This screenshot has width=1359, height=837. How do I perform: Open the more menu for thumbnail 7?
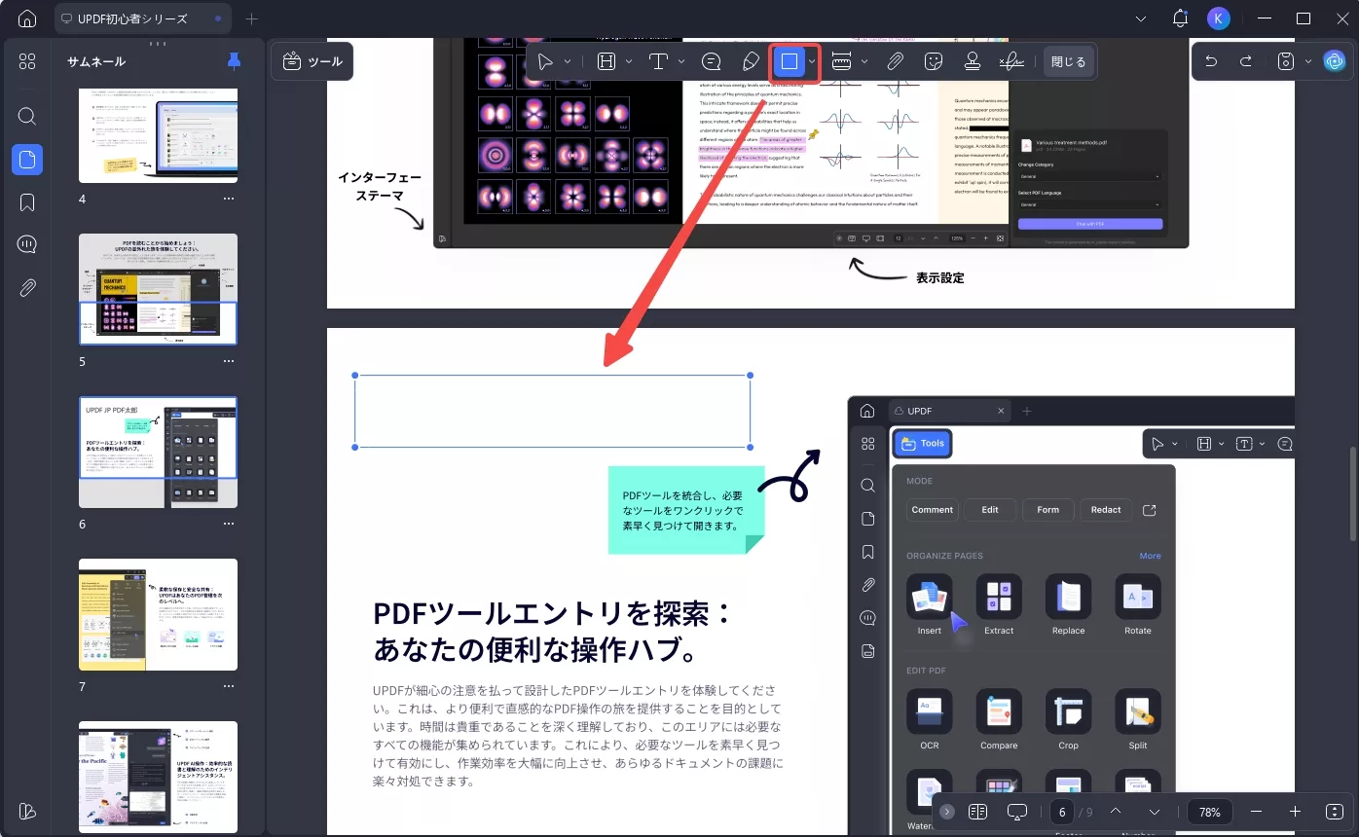point(229,686)
